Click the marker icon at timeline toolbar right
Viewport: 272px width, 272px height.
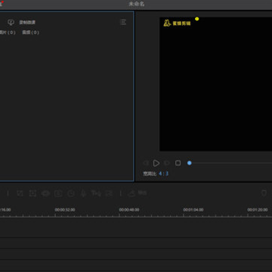pyautogui.click(x=264, y=193)
